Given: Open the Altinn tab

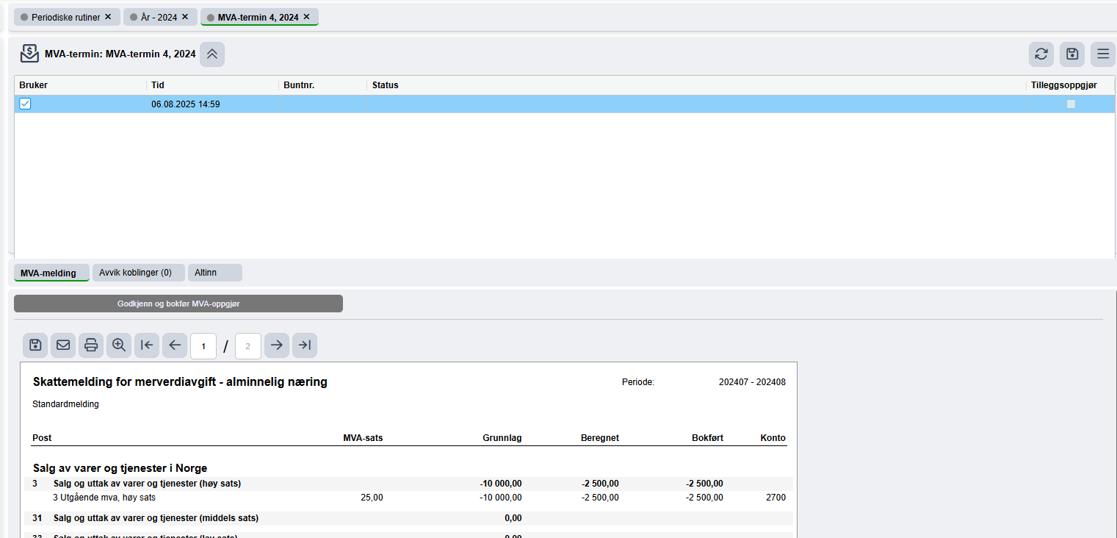Looking at the screenshot, I should tap(215, 273).
